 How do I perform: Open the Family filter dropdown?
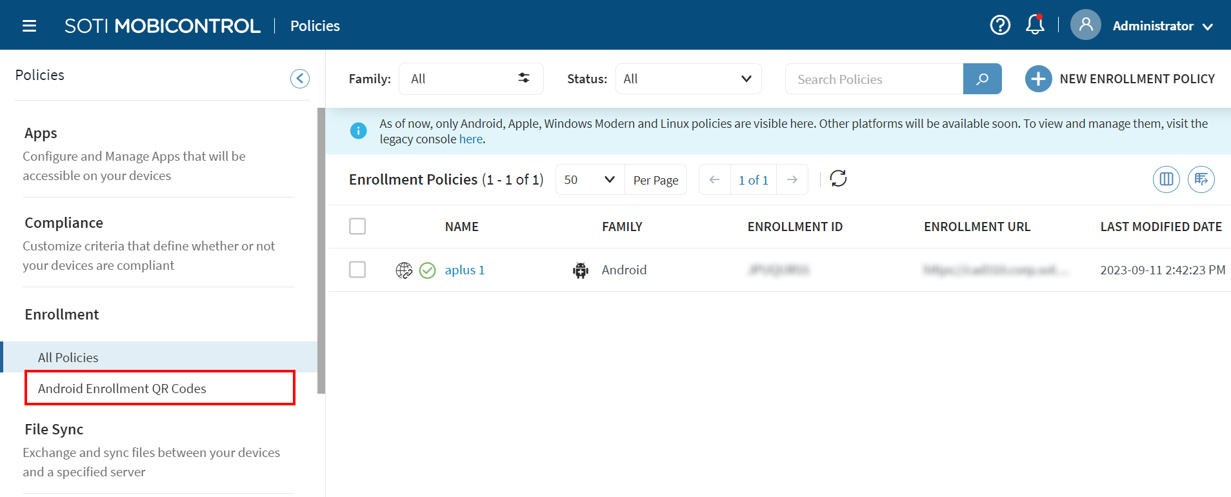click(470, 79)
